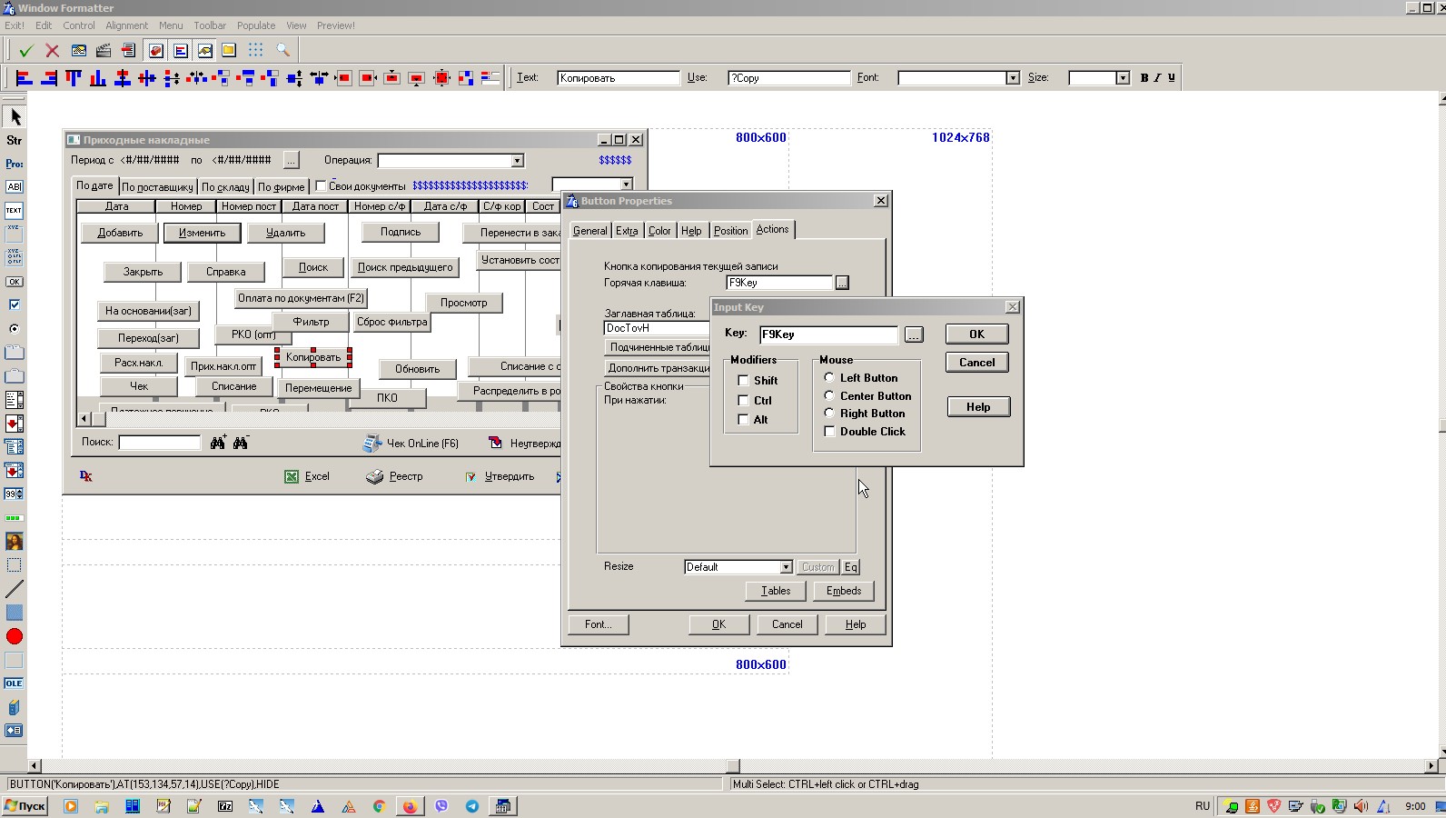Open the Операция combo box
1446x818 pixels.
[x=517, y=161]
